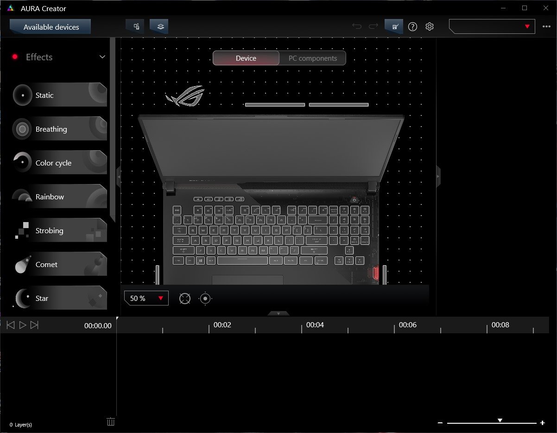Skip to the timeline end
Image resolution: width=557 pixels, height=433 pixels.
(x=34, y=325)
